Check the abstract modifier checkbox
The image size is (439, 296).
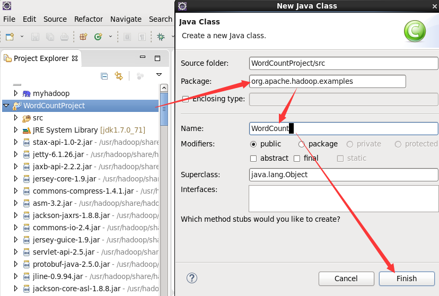click(253, 159)
